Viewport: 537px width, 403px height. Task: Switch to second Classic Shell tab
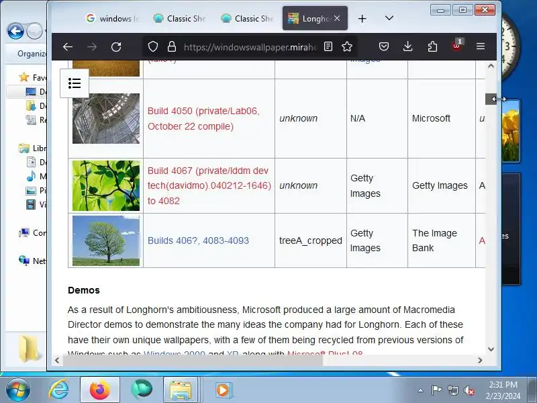[247, 19]
